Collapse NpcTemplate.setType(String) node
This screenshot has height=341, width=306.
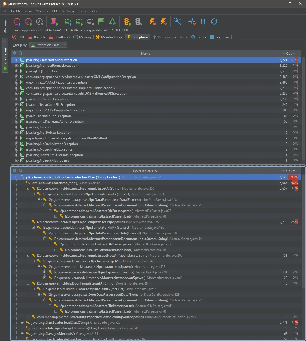click(28, 222)
